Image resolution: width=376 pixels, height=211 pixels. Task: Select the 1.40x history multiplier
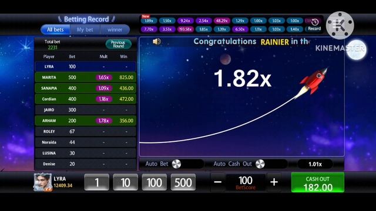(x=295, y=29)
